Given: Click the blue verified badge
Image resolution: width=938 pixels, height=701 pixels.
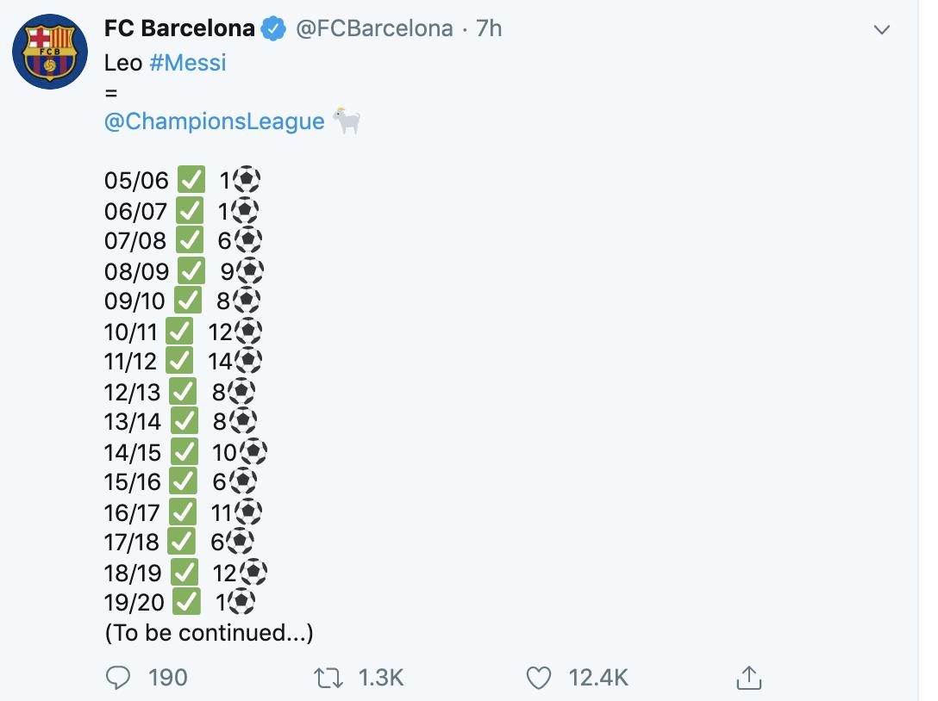Looking at the screenshot, I should tap(274, 28).
